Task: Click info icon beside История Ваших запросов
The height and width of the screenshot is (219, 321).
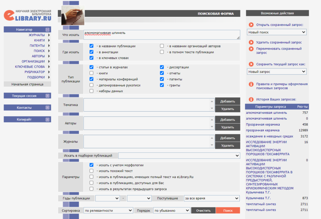Action: pyautogui.click(x=251, y=99)
